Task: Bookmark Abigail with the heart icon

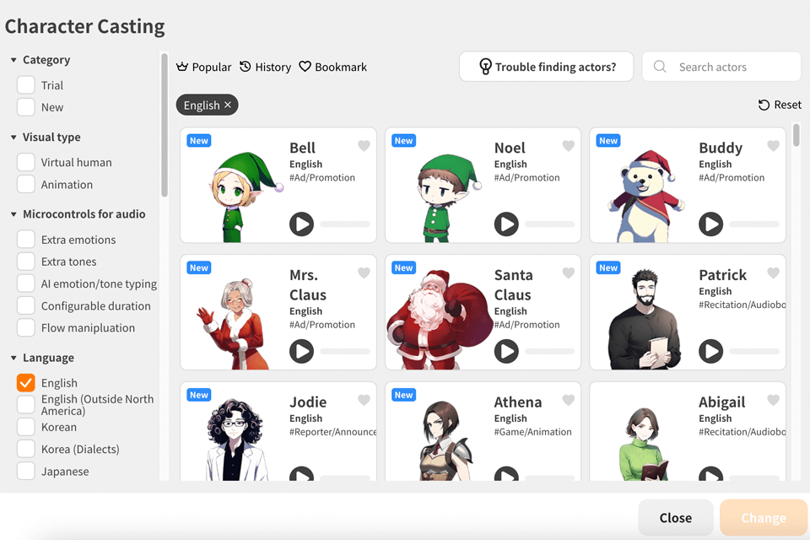Action: [x=773, y=400]
